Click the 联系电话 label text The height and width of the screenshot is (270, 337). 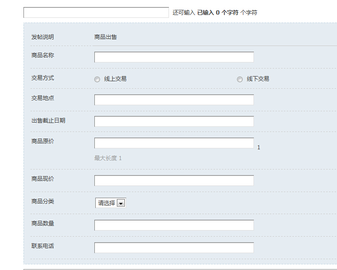click(x=43, y=246)
